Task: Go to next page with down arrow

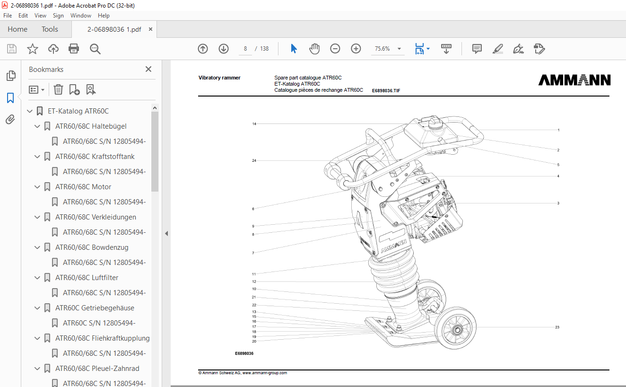Action: click(224, 49)
